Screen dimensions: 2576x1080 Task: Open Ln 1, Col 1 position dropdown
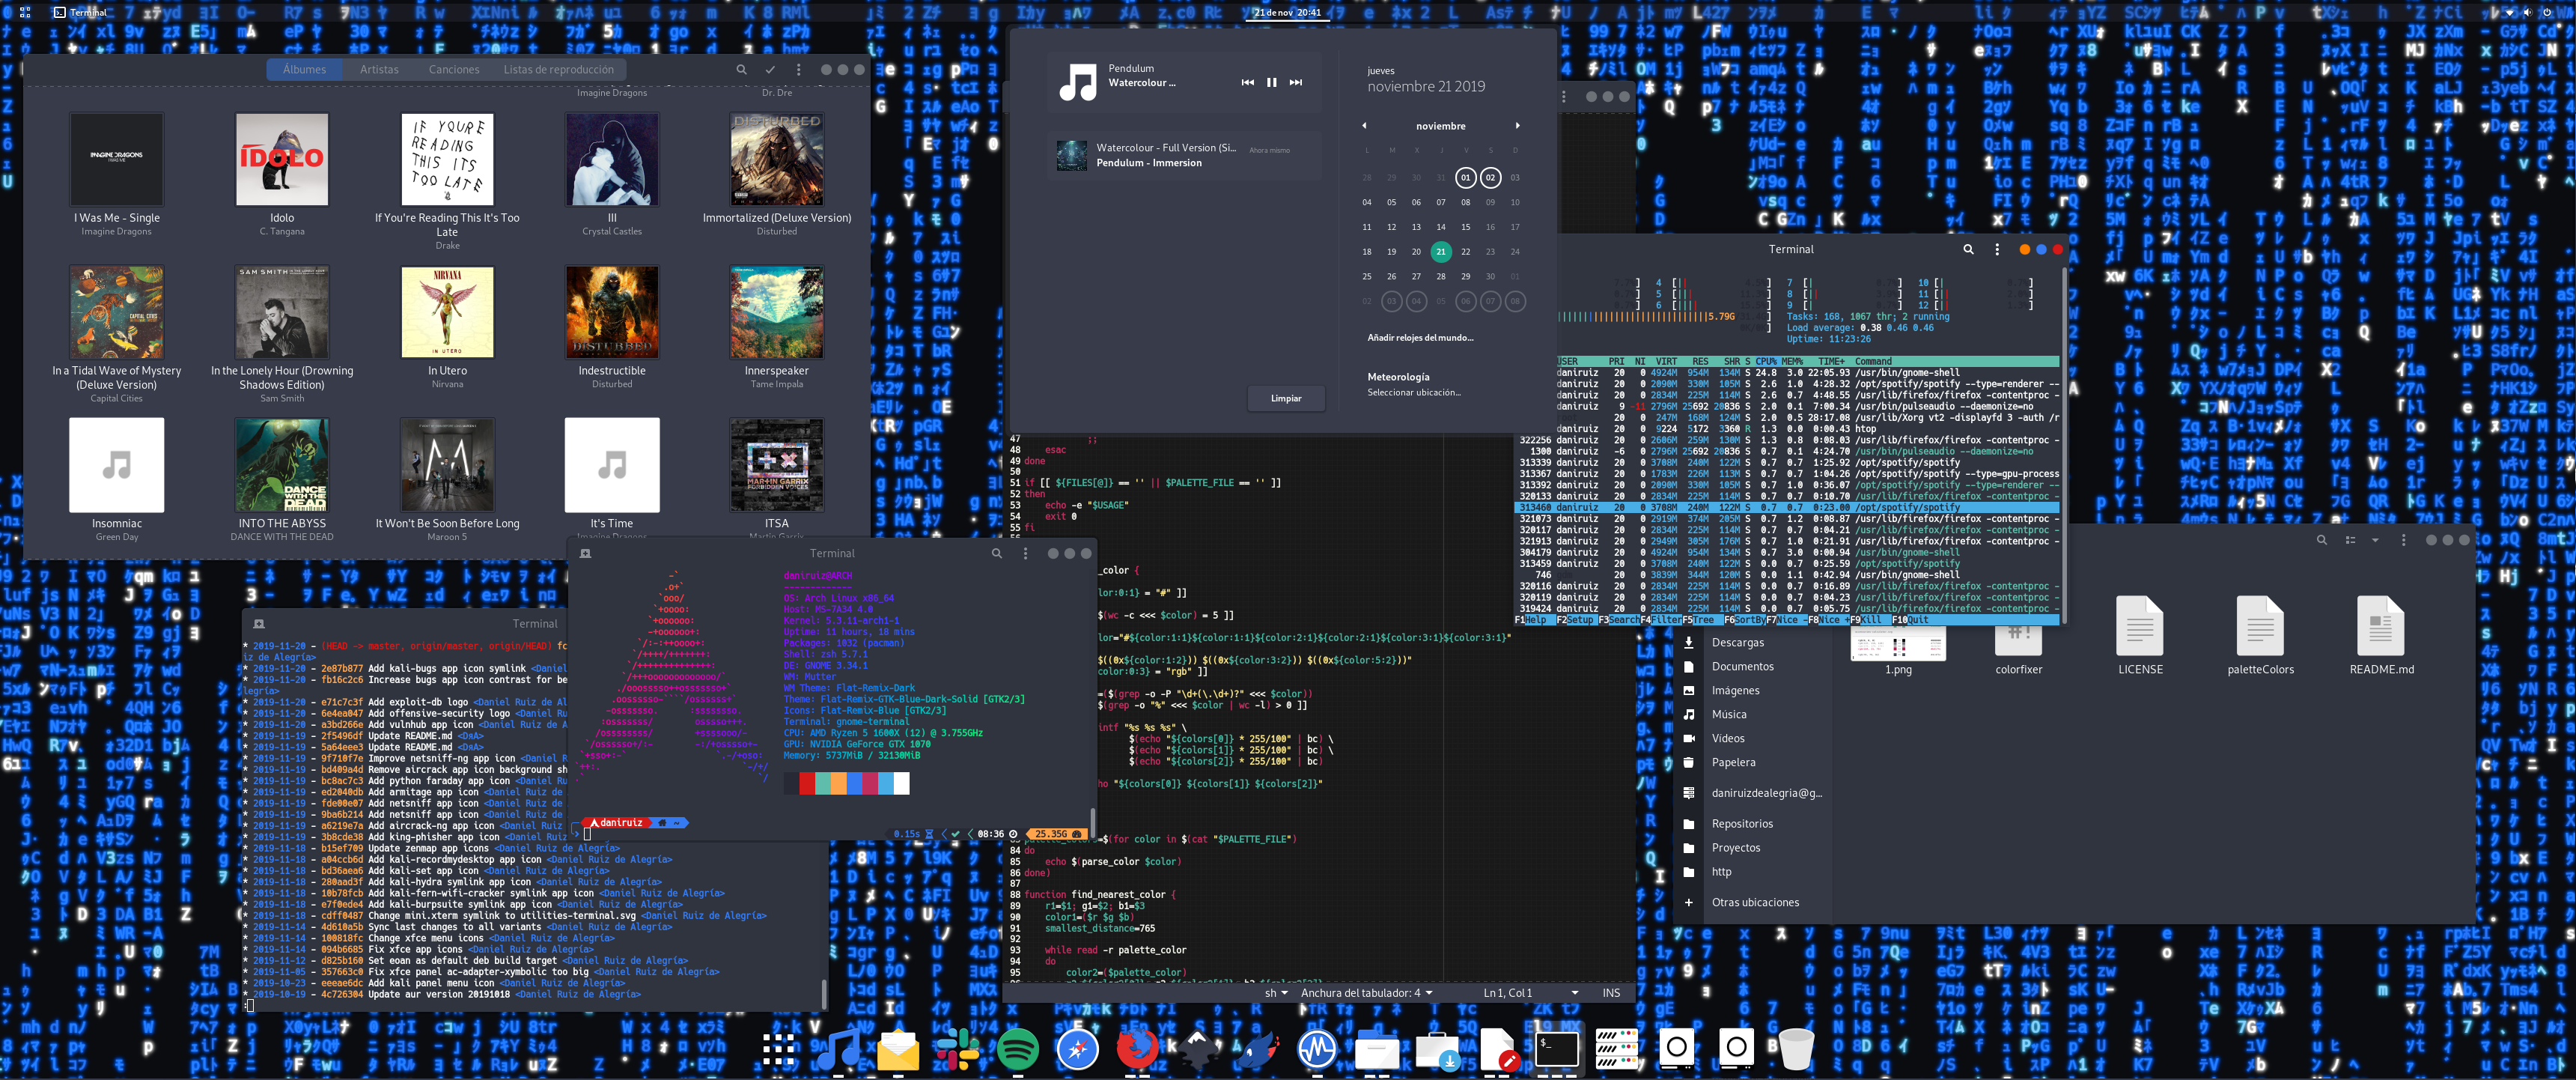1530,993
